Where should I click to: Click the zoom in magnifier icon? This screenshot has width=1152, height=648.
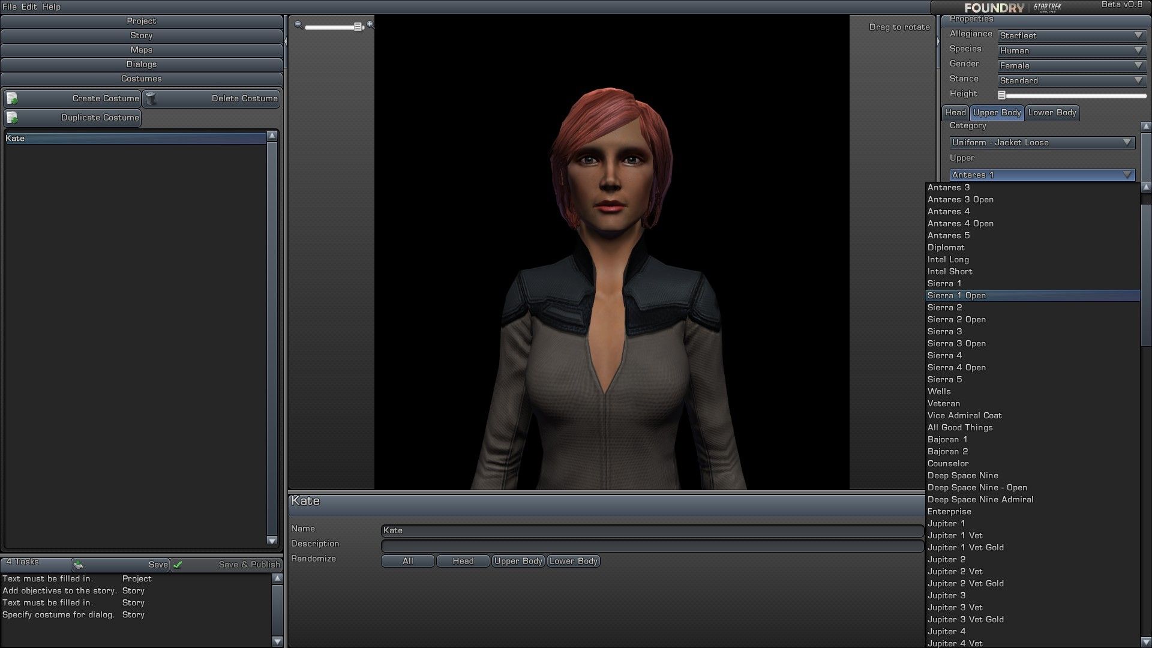370,25
